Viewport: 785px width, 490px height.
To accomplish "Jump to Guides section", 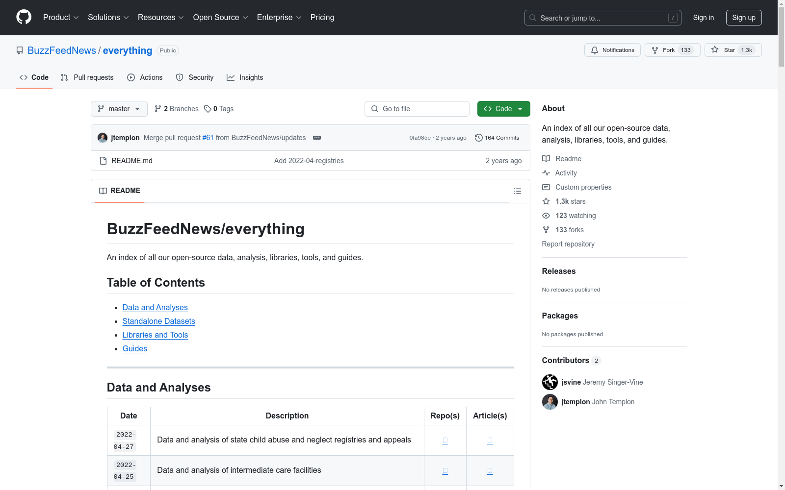I will 135,348.
